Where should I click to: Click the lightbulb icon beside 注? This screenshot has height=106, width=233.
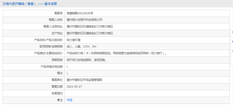(58, 100)
